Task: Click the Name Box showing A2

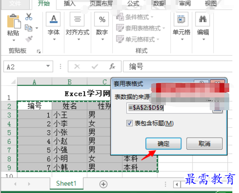Action: click(x=25, y=66)
